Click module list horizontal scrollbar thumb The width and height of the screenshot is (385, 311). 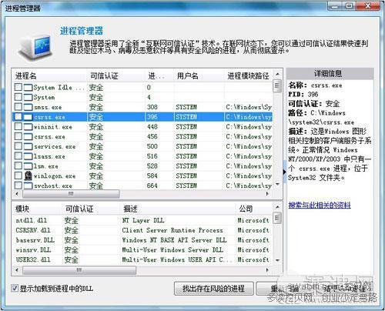[x=79, y=270]
